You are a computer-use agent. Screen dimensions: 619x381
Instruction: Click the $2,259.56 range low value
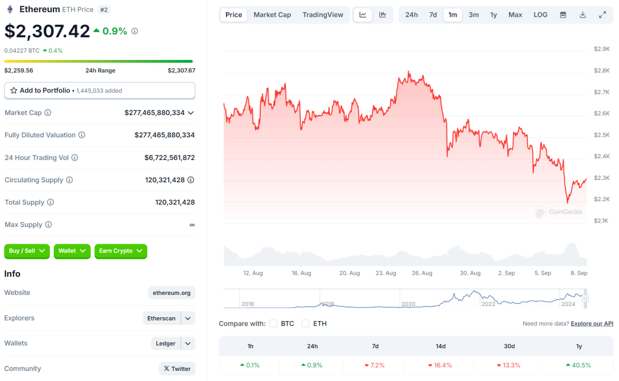[19, 70]
